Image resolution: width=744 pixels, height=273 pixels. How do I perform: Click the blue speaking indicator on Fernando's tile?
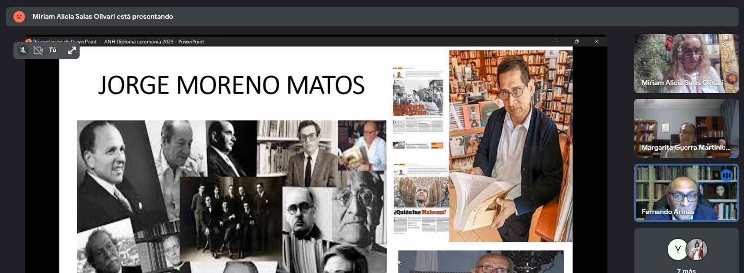click(726, 176)
